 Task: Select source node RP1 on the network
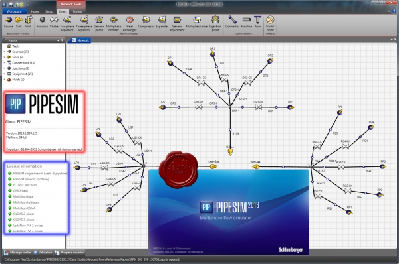(349, 212)
